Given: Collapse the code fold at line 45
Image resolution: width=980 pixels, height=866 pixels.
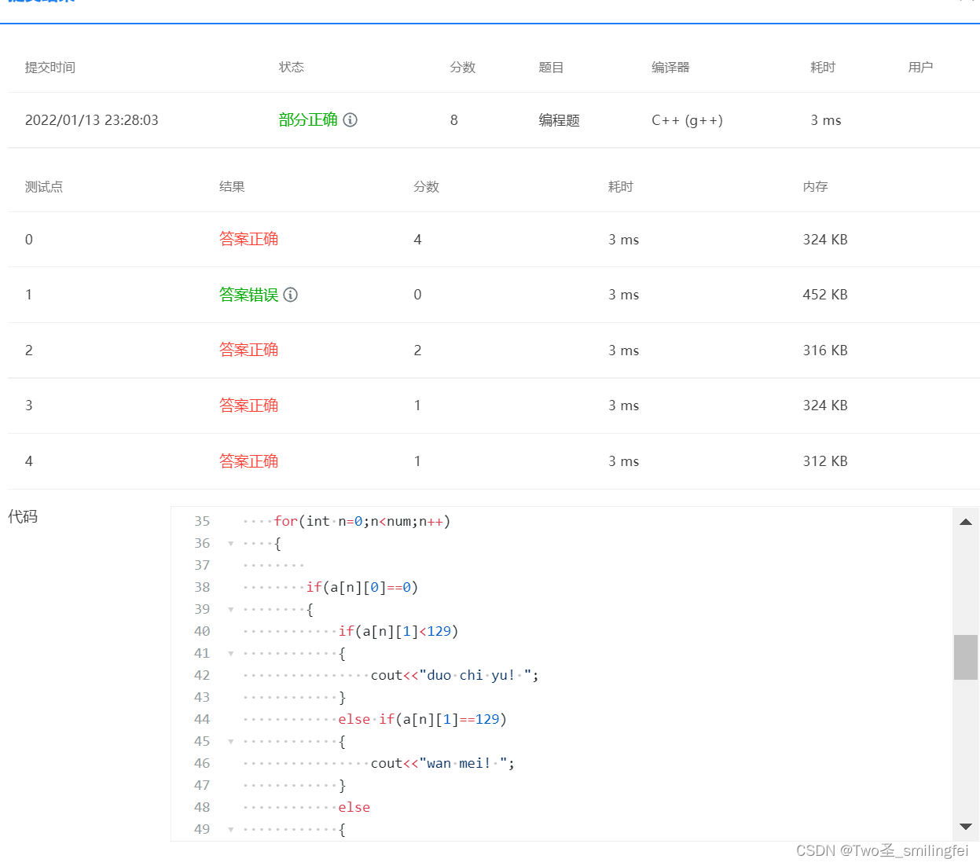Looking at the screenshot, I should tap(230, 742).
